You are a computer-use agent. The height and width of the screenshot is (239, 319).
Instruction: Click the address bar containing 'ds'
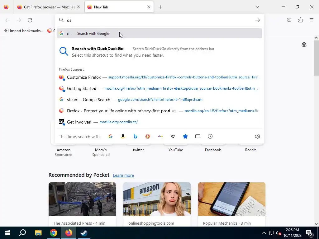[160, 20]
